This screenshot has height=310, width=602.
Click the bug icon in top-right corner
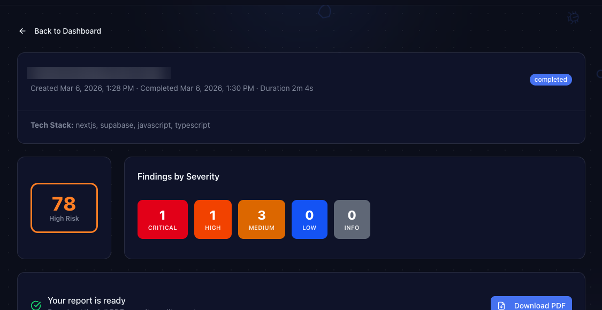(x=573, y=18)
